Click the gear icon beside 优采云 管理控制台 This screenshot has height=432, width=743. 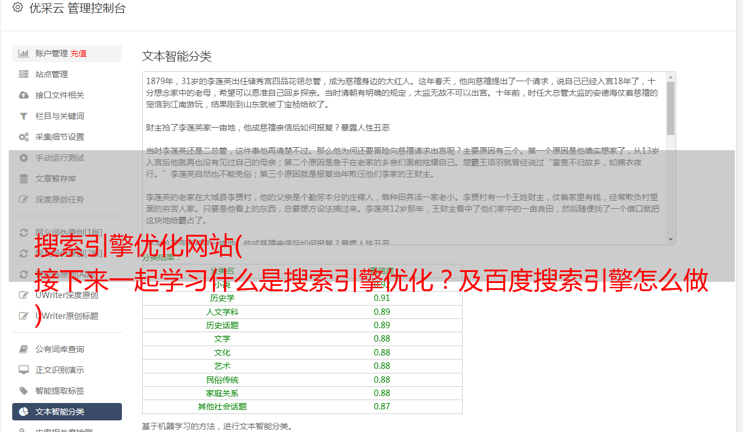tap(17, 8)
